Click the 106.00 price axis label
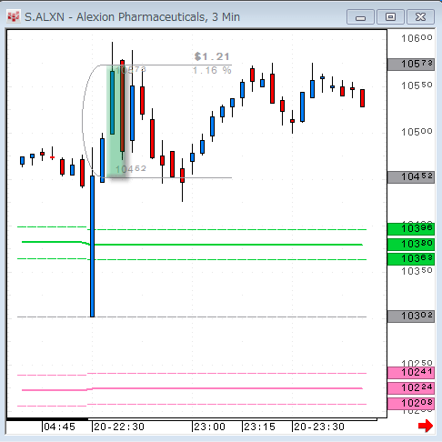Viewport: 442px width, 442px height. (x=417, y=38)
